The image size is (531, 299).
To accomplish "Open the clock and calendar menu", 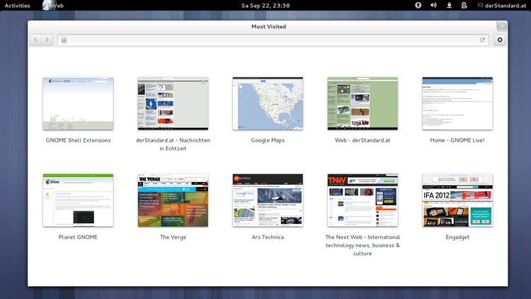I will tap(265, 5).
